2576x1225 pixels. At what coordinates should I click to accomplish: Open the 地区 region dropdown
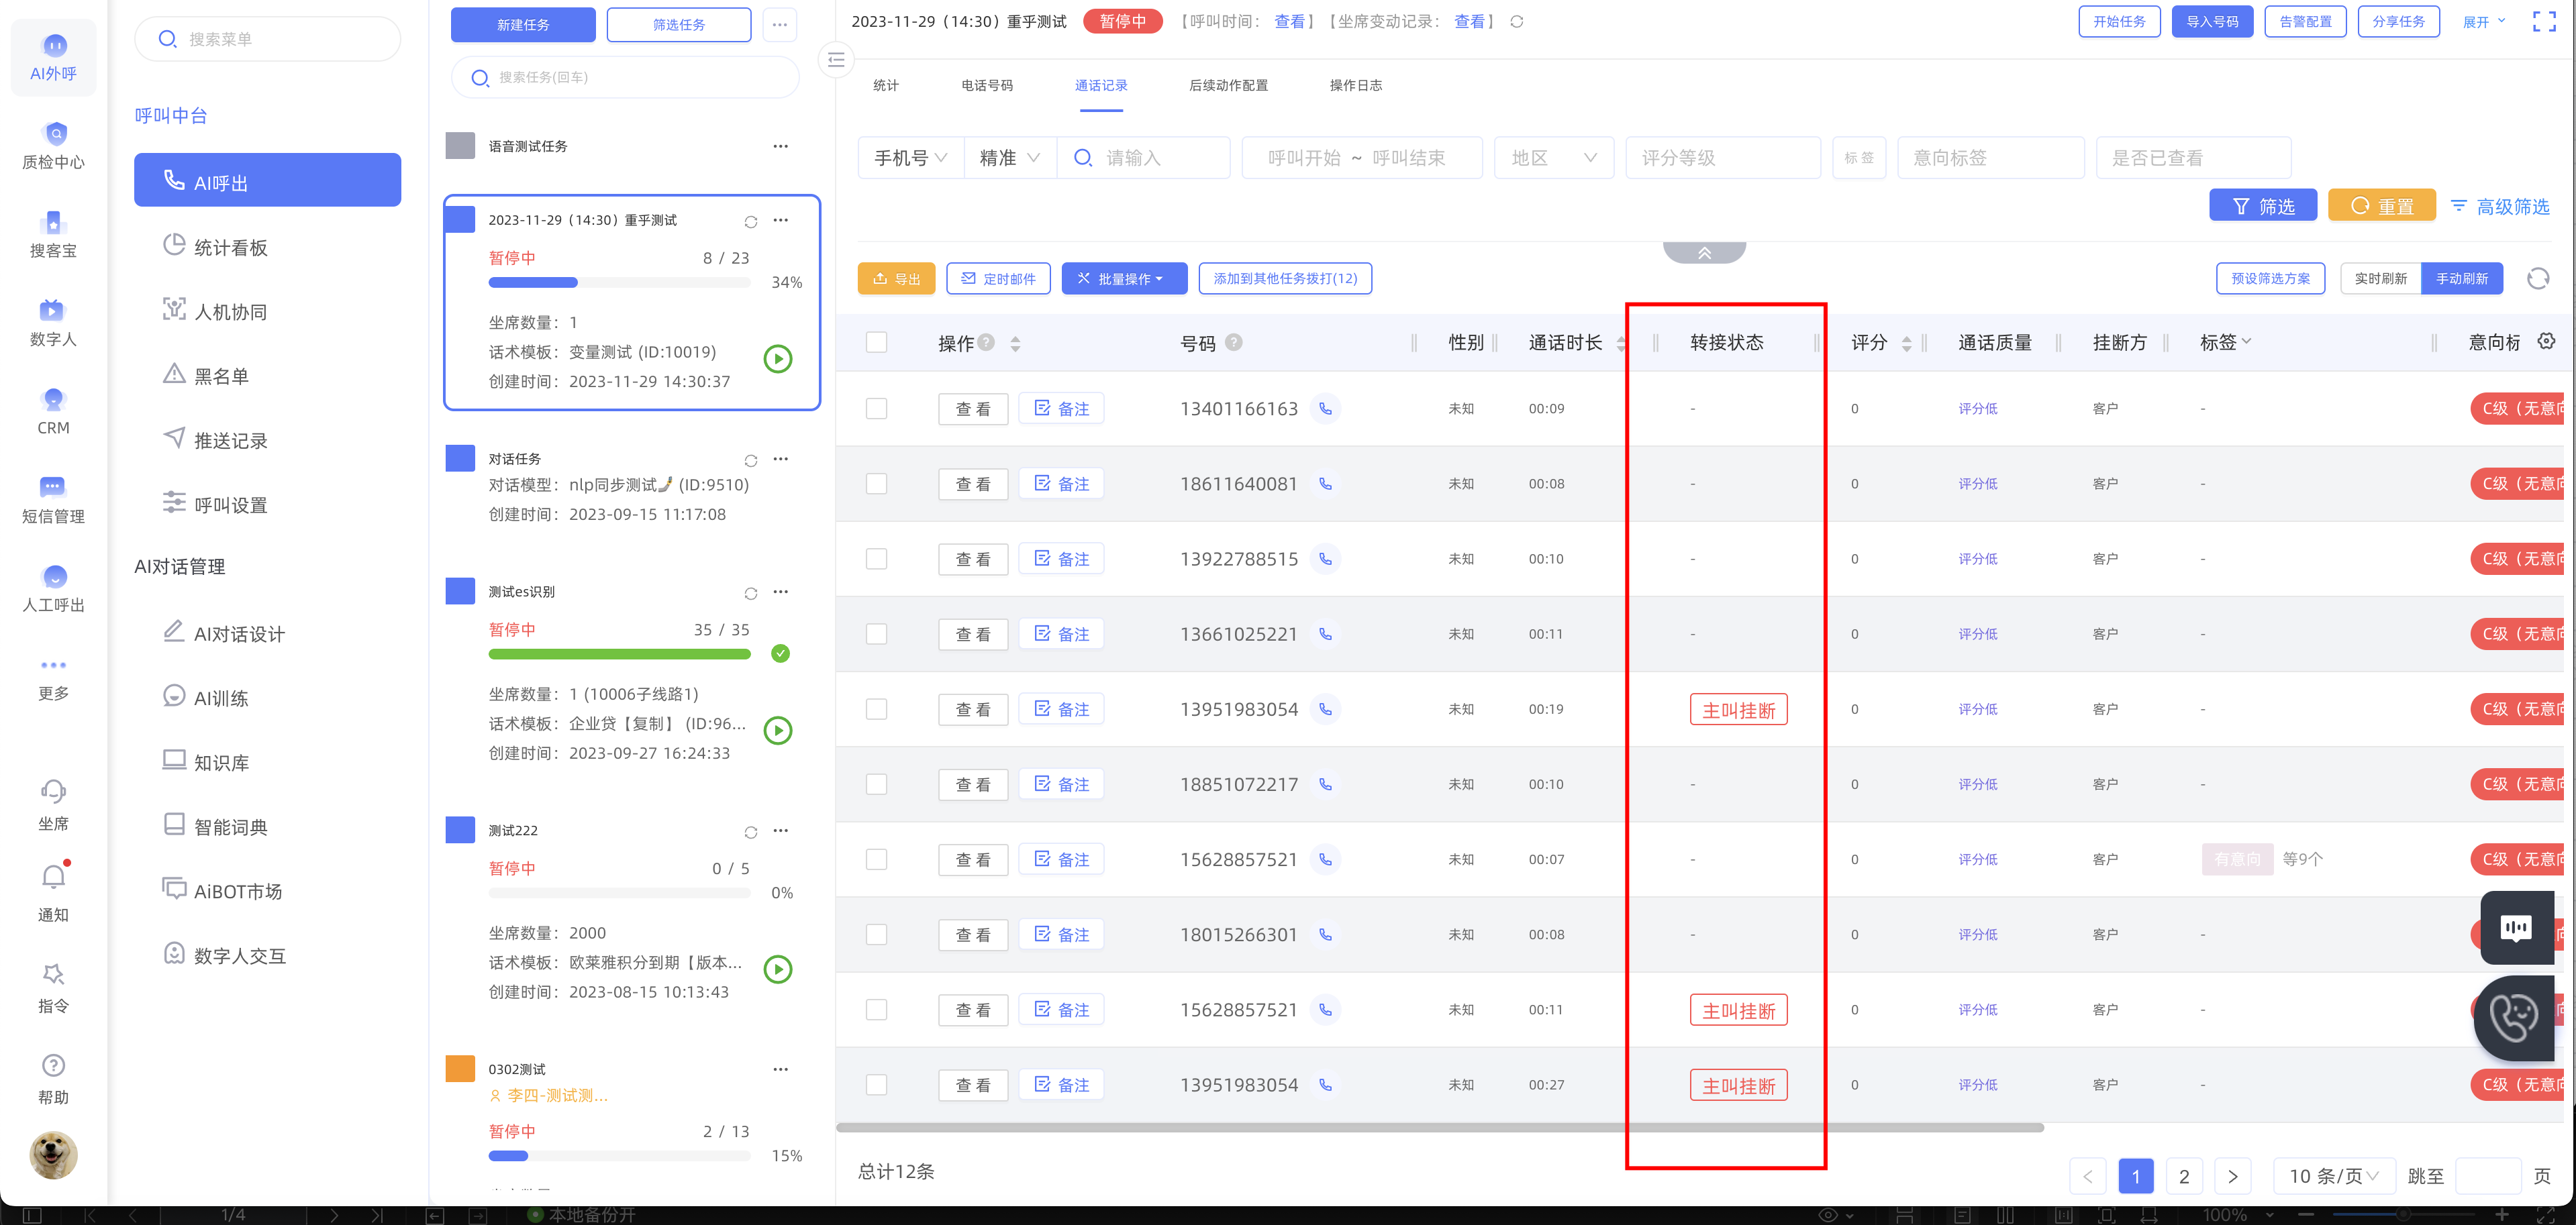click(x=1553, y=158)
